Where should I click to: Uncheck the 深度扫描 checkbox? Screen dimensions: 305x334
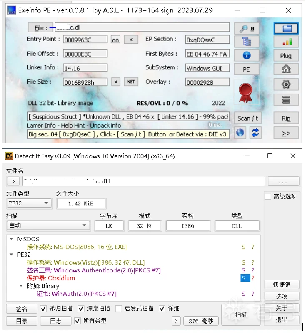tap(81, 309)
